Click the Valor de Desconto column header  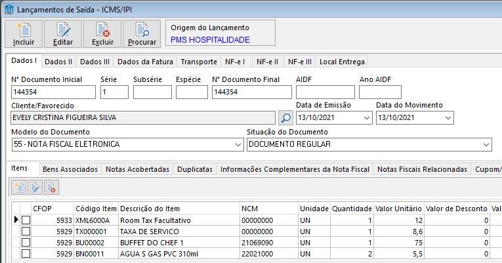(457, 209)
